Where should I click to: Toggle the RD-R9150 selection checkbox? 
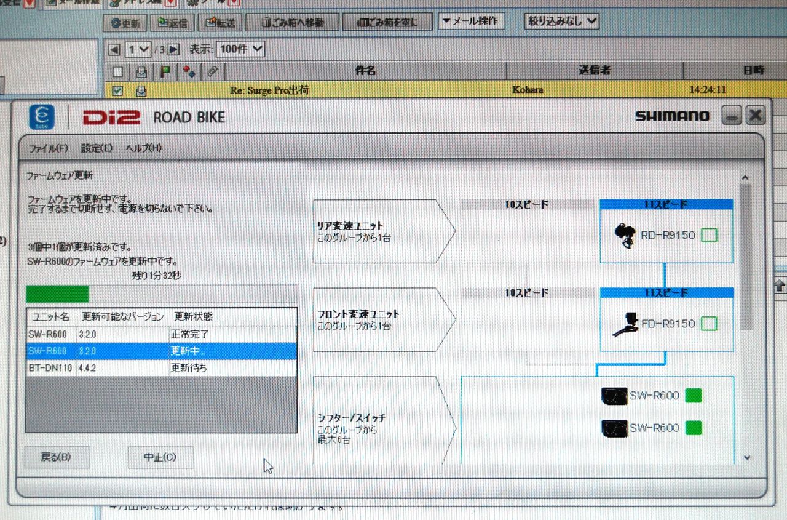click(x=709, y=235)
